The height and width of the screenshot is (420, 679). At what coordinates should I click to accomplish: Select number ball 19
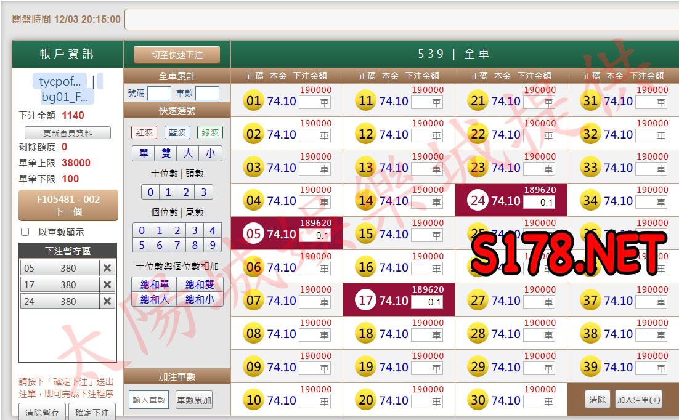[x=365, y=367]
